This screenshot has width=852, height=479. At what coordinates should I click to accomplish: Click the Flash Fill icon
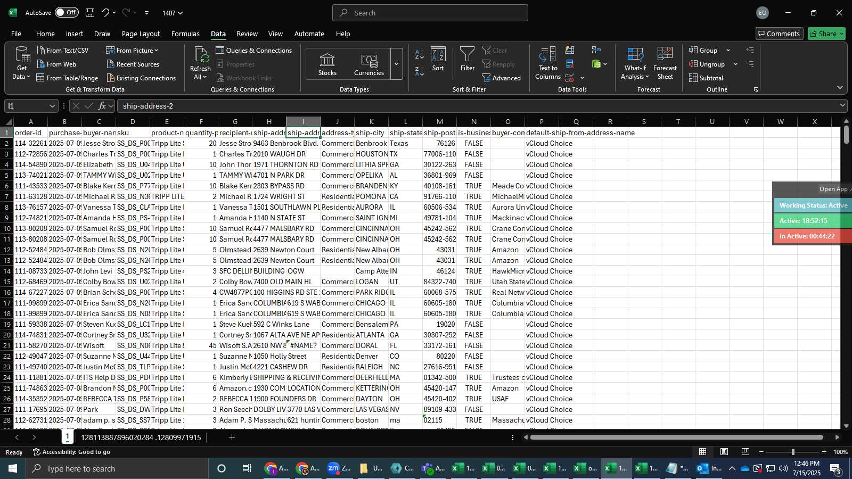(x=570, y=50)
